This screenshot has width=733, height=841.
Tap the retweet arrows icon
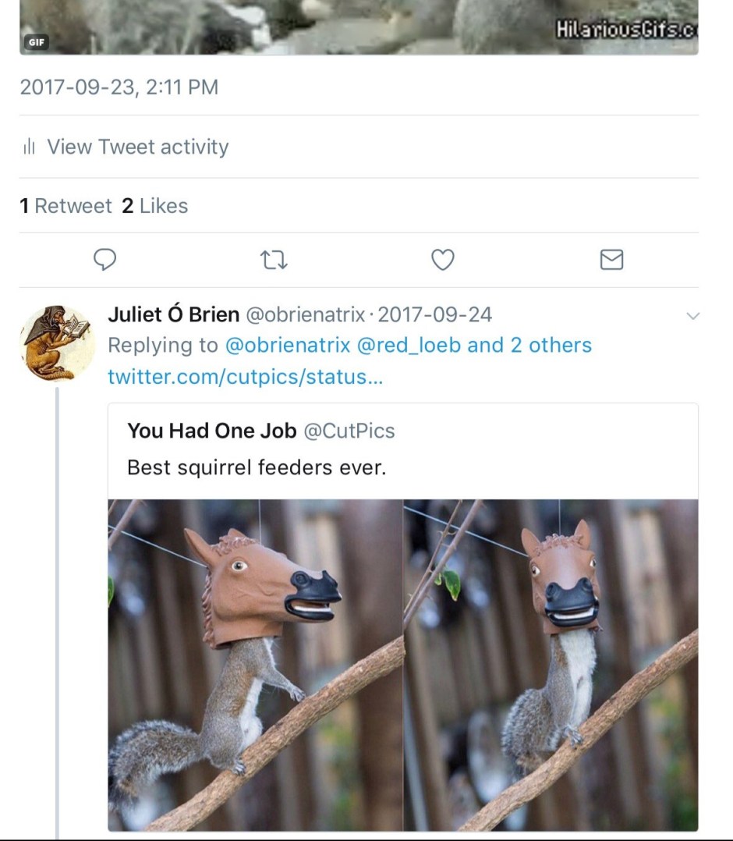point(274,260)
